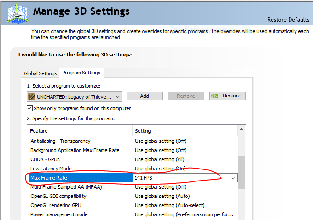Switch to the Global Settings tab
The width and height of the screenshot is (313, 220).
[41, 73]
